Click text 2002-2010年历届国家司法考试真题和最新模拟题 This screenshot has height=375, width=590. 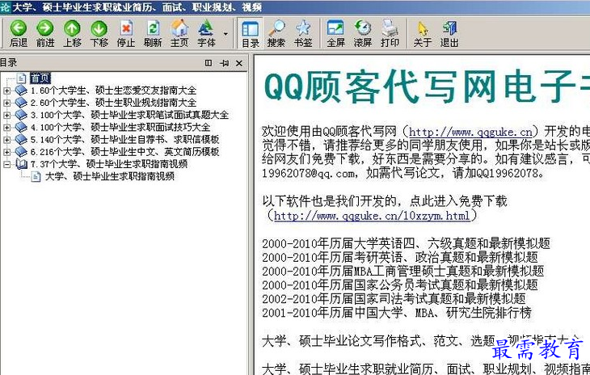tap(394, 299)
